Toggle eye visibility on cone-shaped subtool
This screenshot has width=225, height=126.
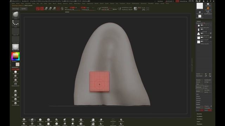(x=211, y=33)
